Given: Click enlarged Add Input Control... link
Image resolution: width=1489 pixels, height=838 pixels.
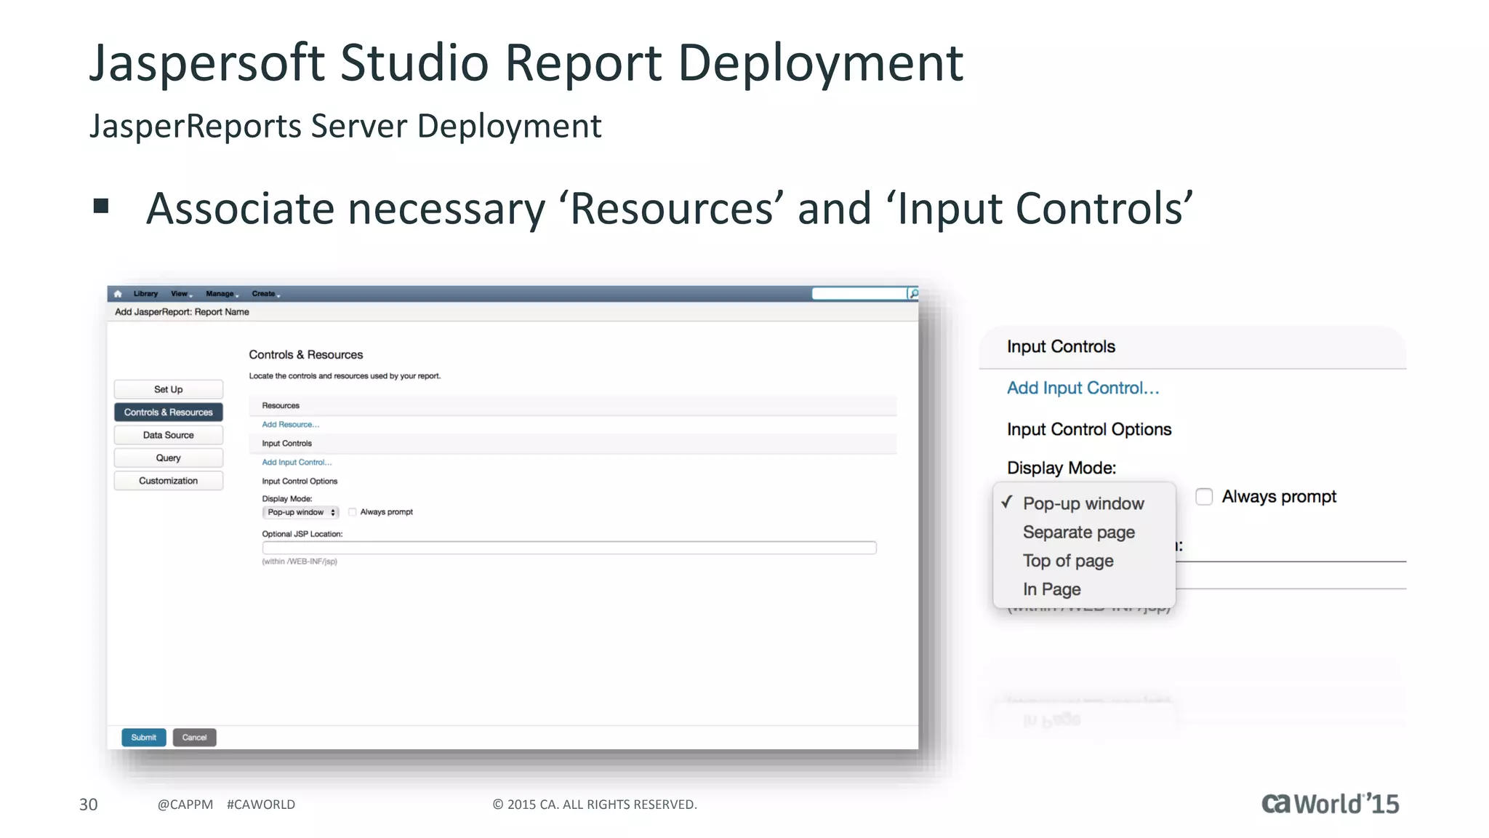Looking at the screenshot, I should click(1083, 388).
